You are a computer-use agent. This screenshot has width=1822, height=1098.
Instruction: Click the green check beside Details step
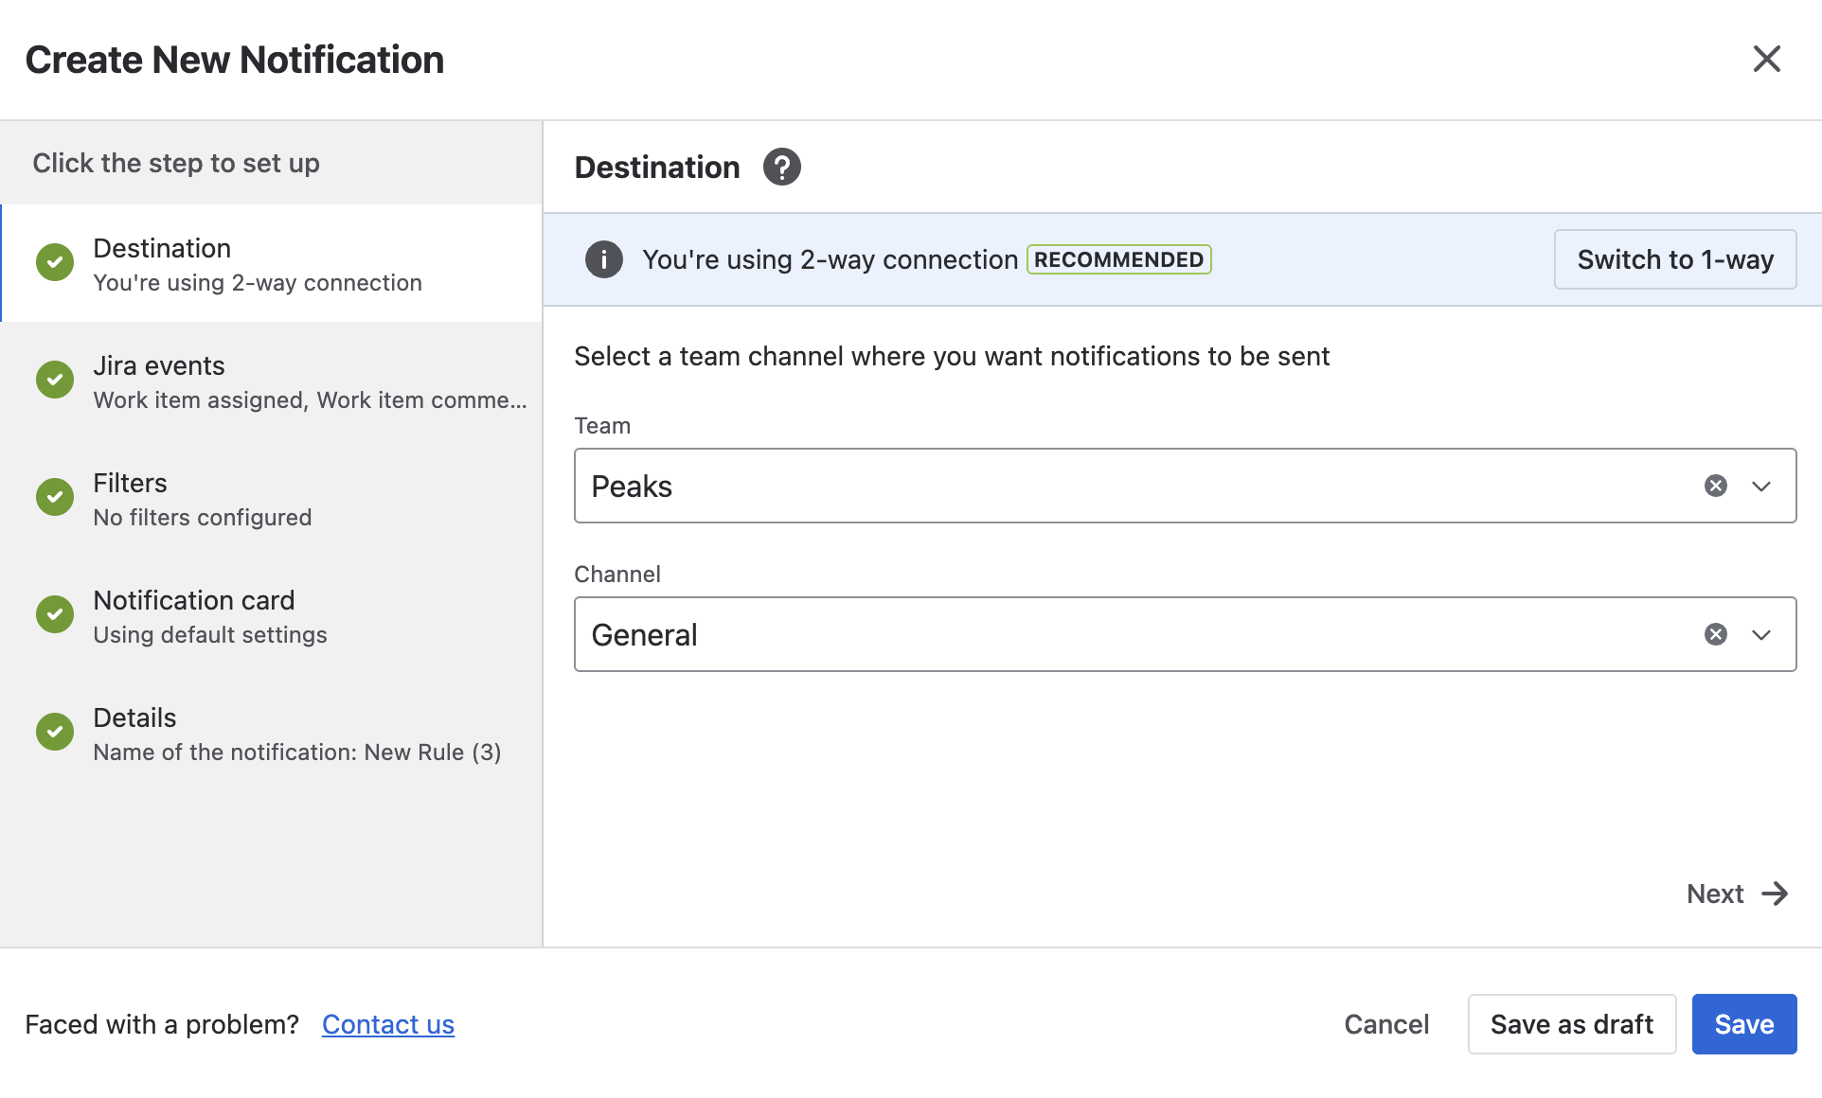pyautogui.click(x=55, y=732)
